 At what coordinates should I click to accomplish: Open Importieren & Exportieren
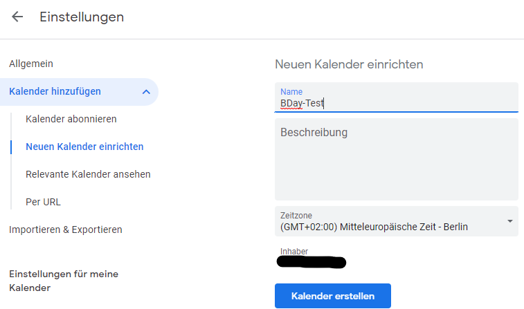(x=66, y=230)
